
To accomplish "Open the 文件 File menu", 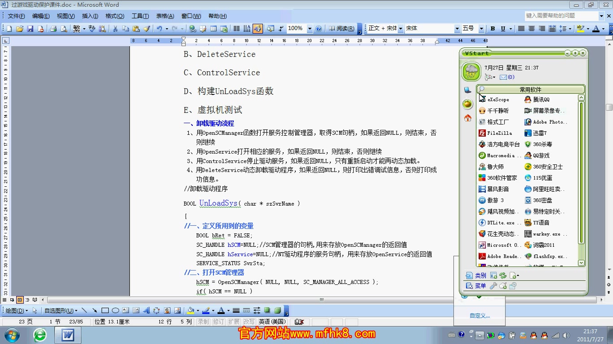I will click(16, 16).
